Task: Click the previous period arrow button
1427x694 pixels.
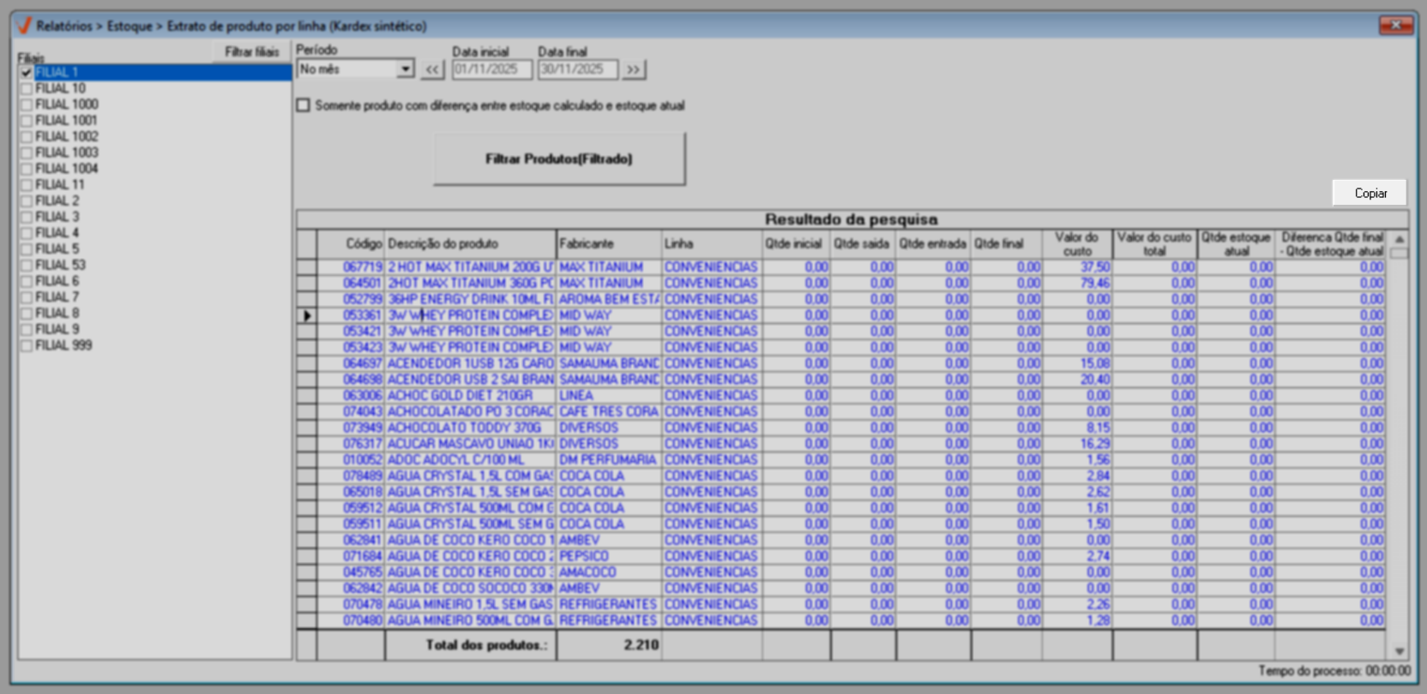Action: (431, 69)
